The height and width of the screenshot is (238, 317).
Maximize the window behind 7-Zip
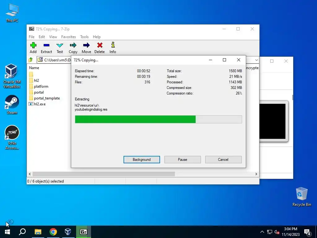pyautogui.click(x=272, y=61)
